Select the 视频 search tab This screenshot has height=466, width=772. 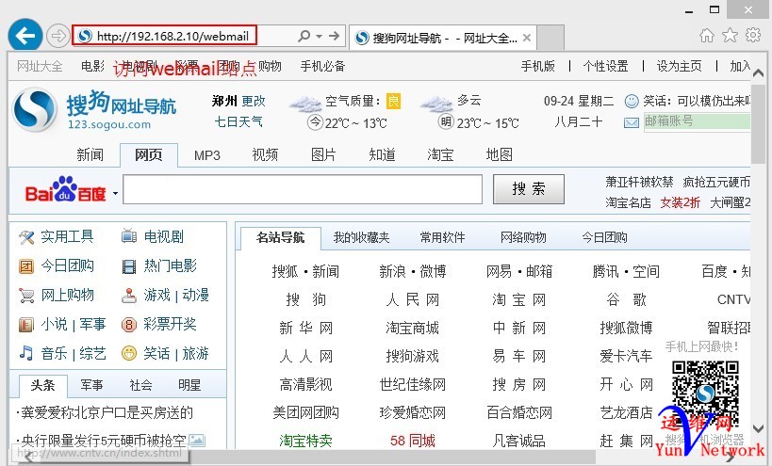pyautogui.click(x=265, y=154)
